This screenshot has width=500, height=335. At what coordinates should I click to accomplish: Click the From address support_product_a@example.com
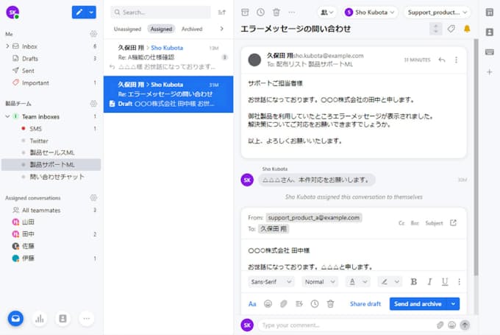coord(314,218)
